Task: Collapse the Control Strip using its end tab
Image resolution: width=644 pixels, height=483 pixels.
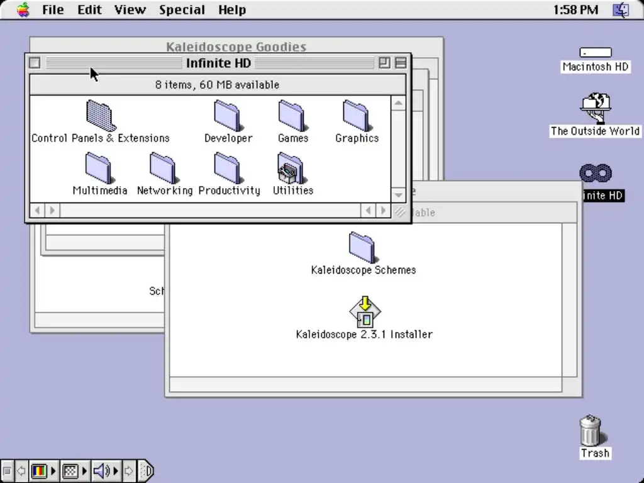Action: point(145,470)
